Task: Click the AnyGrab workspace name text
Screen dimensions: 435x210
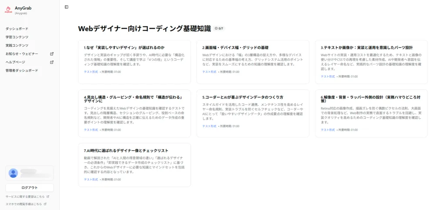Action: pyautogui.click(x=23, y=8)
